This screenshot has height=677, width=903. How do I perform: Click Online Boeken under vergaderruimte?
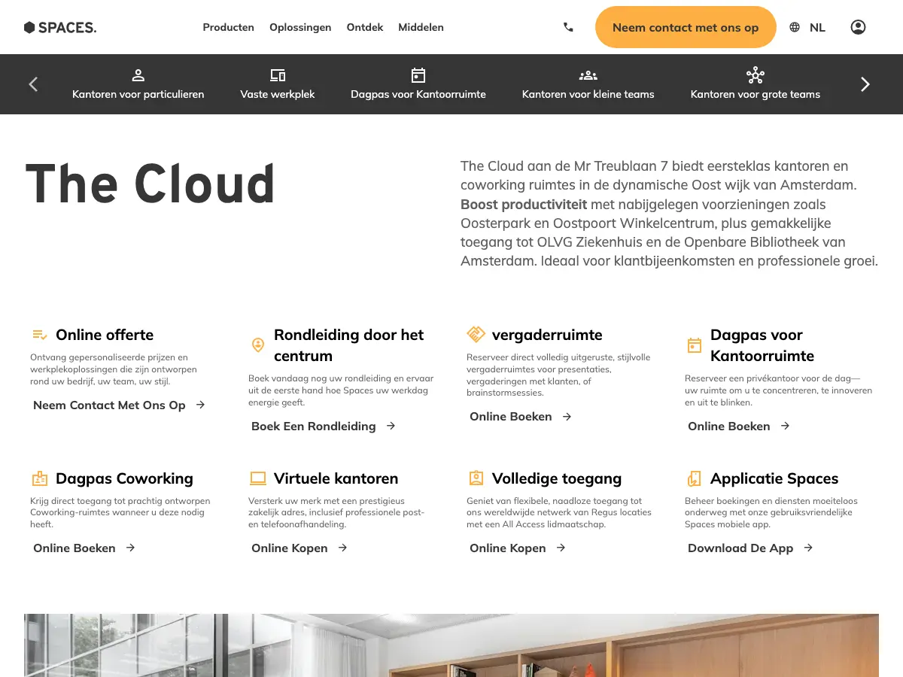pyautogui.click(x=511, y=416)
